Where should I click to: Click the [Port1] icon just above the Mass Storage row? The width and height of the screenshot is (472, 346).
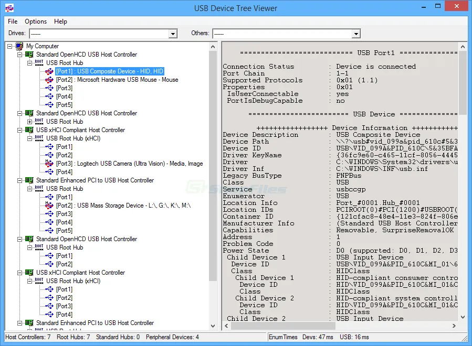pos(49,197)
